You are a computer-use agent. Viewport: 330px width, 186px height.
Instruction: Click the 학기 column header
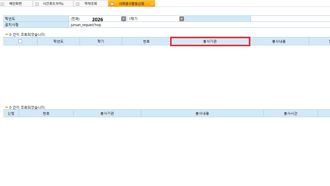click(101, 41)
